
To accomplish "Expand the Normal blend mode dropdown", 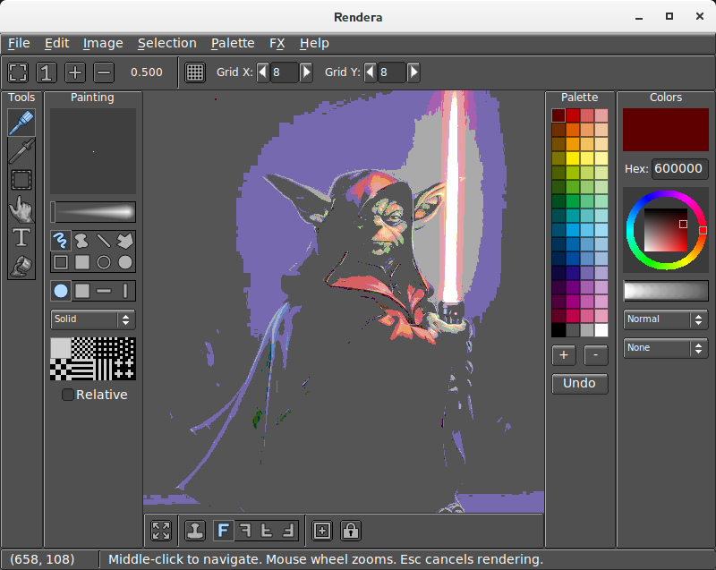I will pyautogui.click(x=665, y=319).
